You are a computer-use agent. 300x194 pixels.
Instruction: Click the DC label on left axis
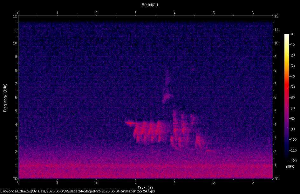(15, 179)
